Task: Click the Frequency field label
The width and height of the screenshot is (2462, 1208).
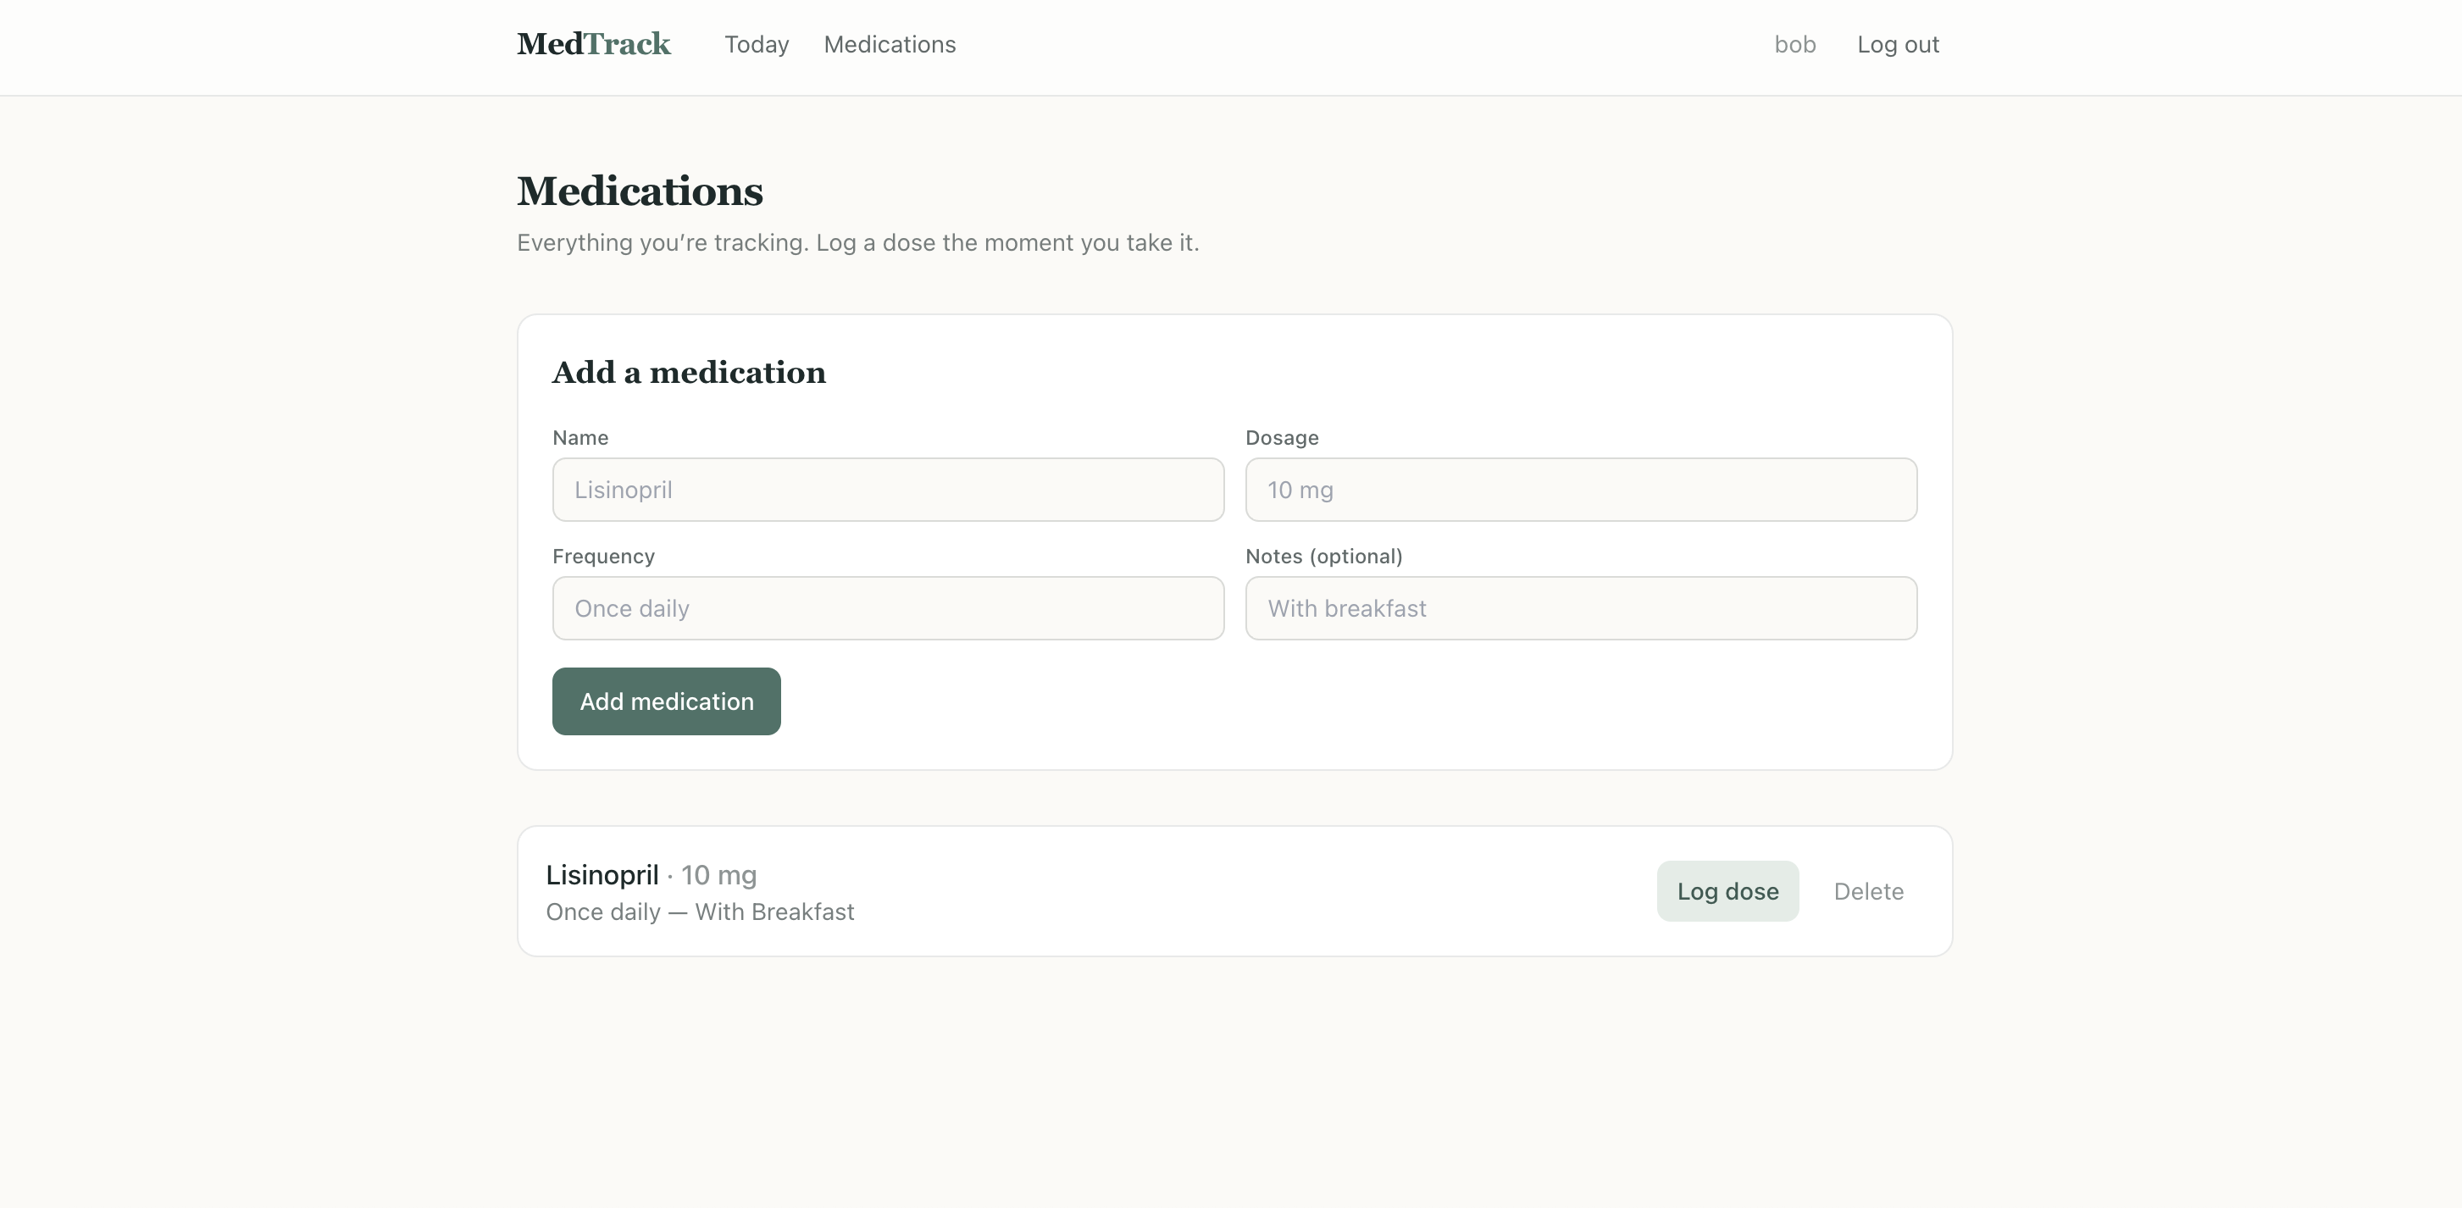Action: coord(603,557)
